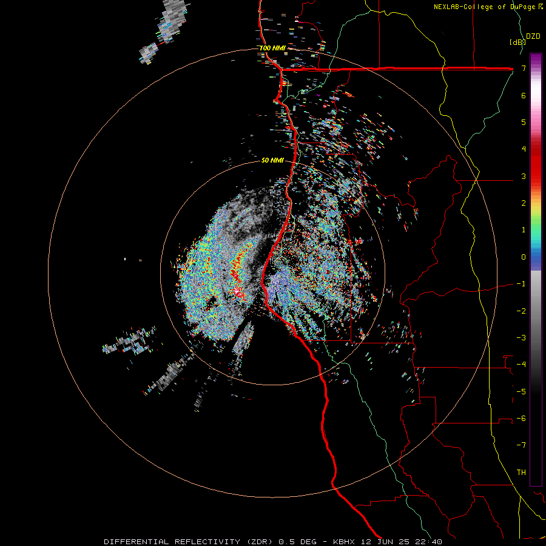This screenshot has height=546, width=546.
Task: Click the -5 value on the color scale
Action: pos(521,392)
